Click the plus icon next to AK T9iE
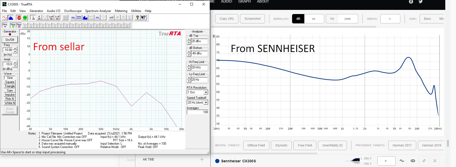Image resolution: width=456 pixels, height=167 pixels. click(202, 159)
